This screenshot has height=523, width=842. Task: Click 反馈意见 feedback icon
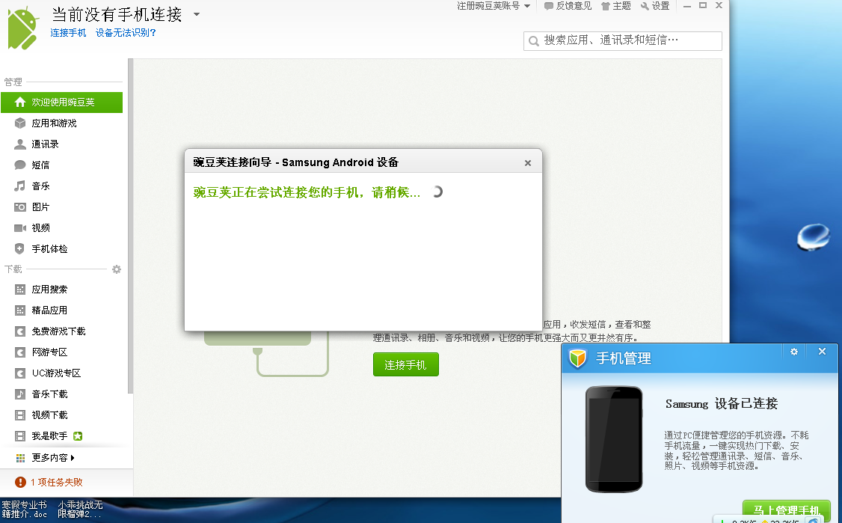548,6
